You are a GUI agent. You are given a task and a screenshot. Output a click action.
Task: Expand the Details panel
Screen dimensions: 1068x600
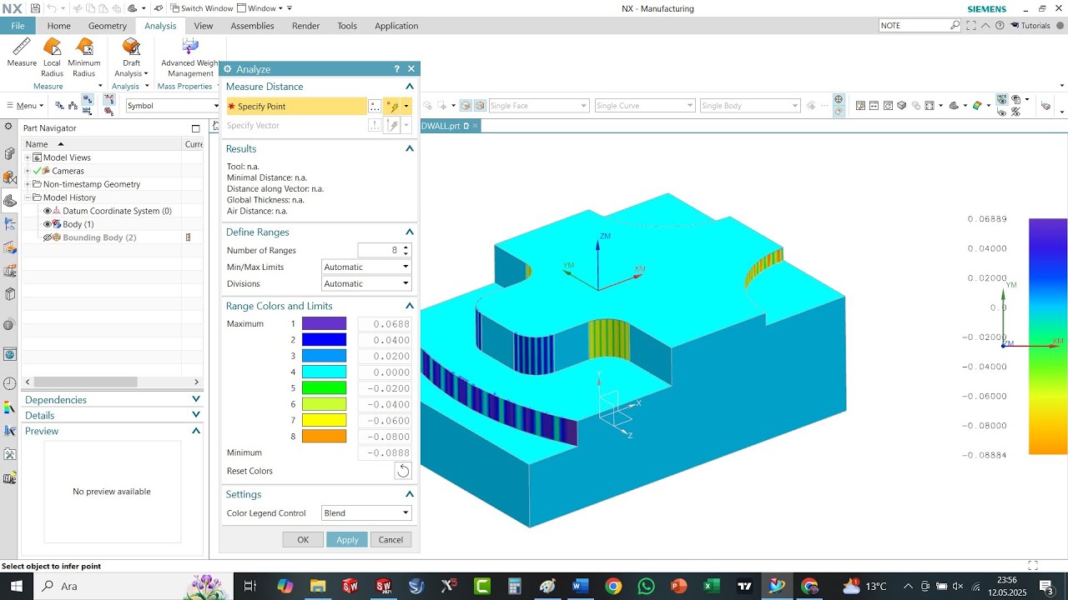coord(196,415)
